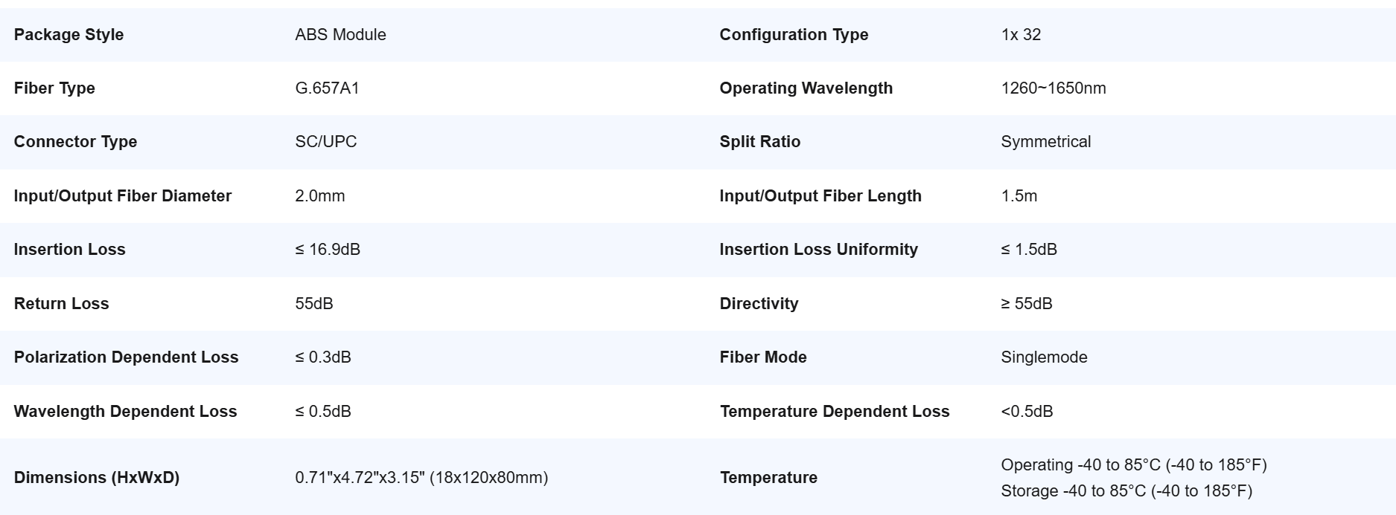The width and height of the screenshot is (1396, 515).
Task: Click the Configuration Type label
Action: [794, 35]
